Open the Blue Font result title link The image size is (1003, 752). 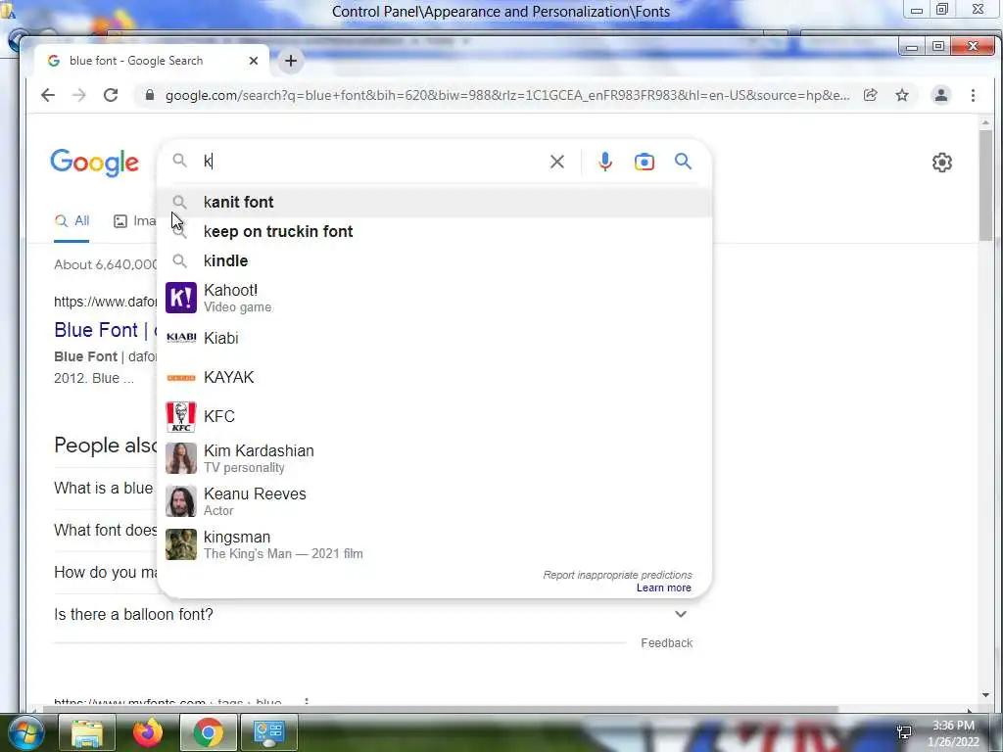(106, 330)
